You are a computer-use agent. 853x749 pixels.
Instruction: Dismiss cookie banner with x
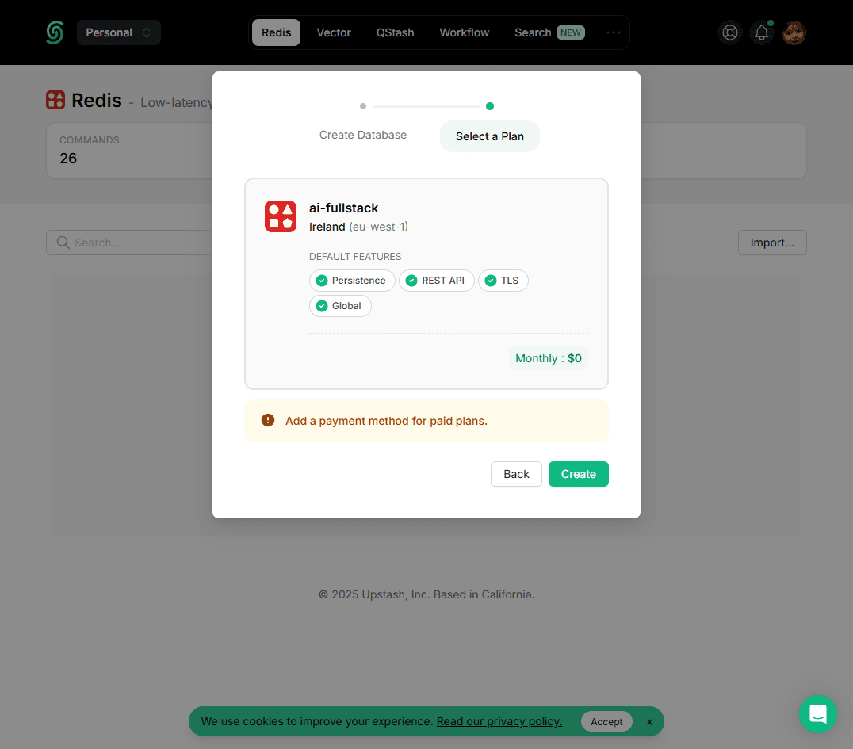pos(649,721)
